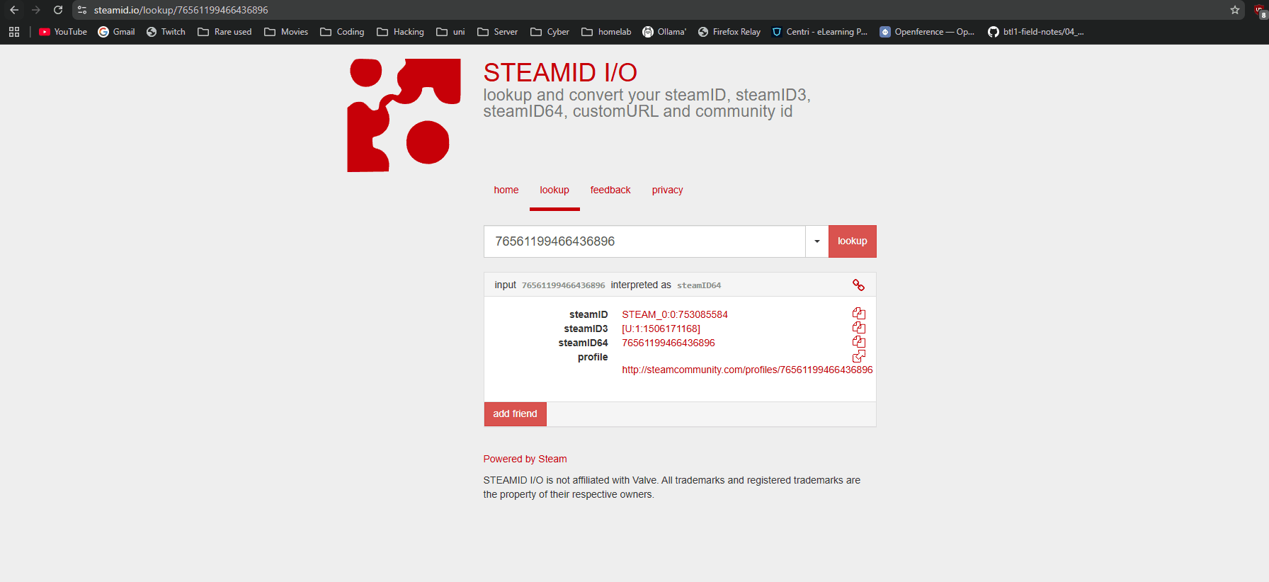
Task: Open the Hacking bookmark folder
Action: point(400,32)
